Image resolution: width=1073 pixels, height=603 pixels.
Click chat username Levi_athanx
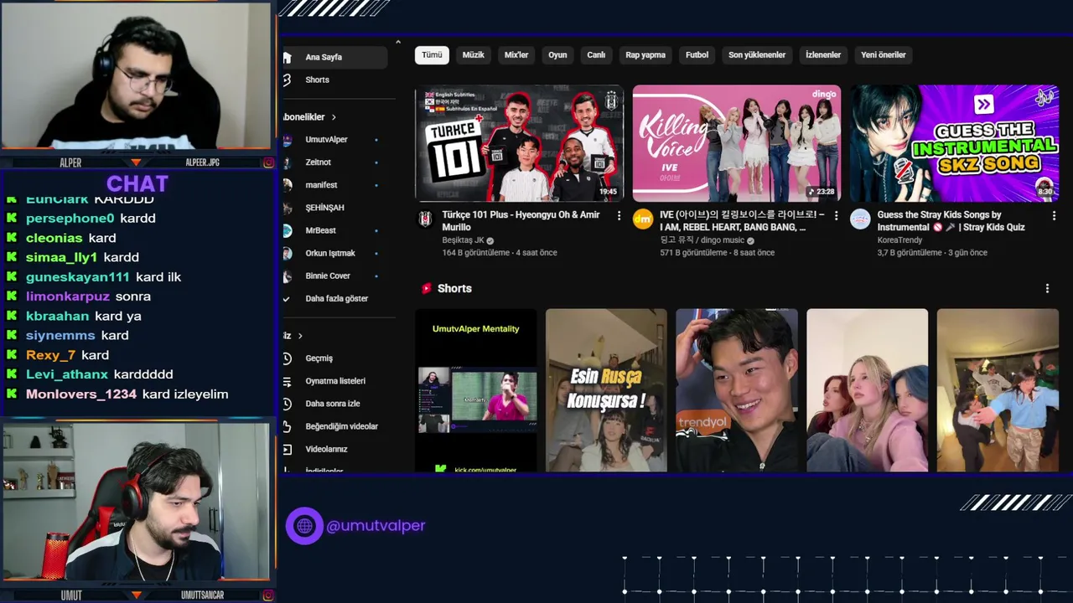tap(66, 374)
